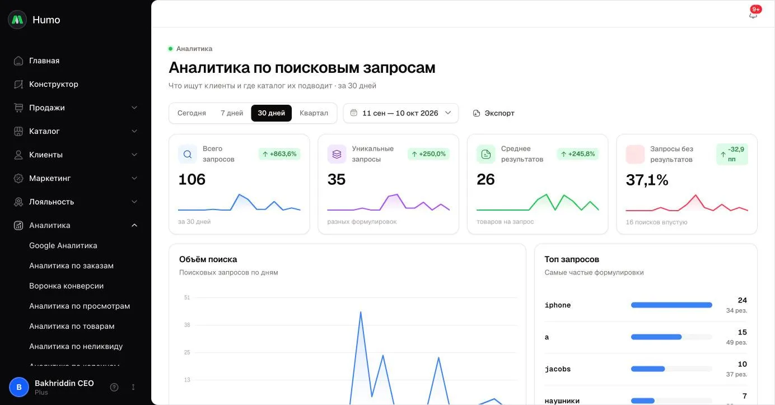Collapse the Аналитика submenu chevron
Screen dimensions: 775x405
pos(134,225)
